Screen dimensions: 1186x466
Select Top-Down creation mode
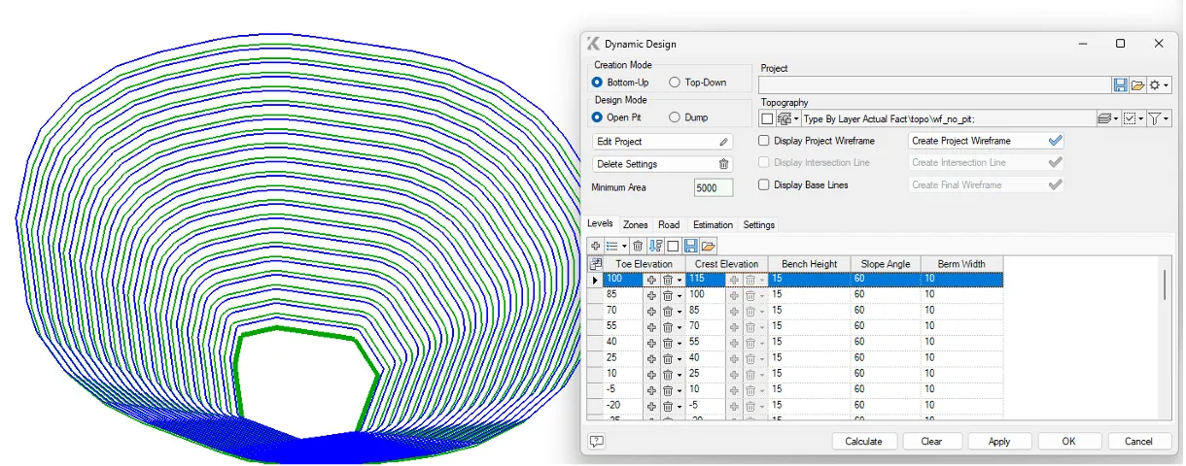[675, 83]
